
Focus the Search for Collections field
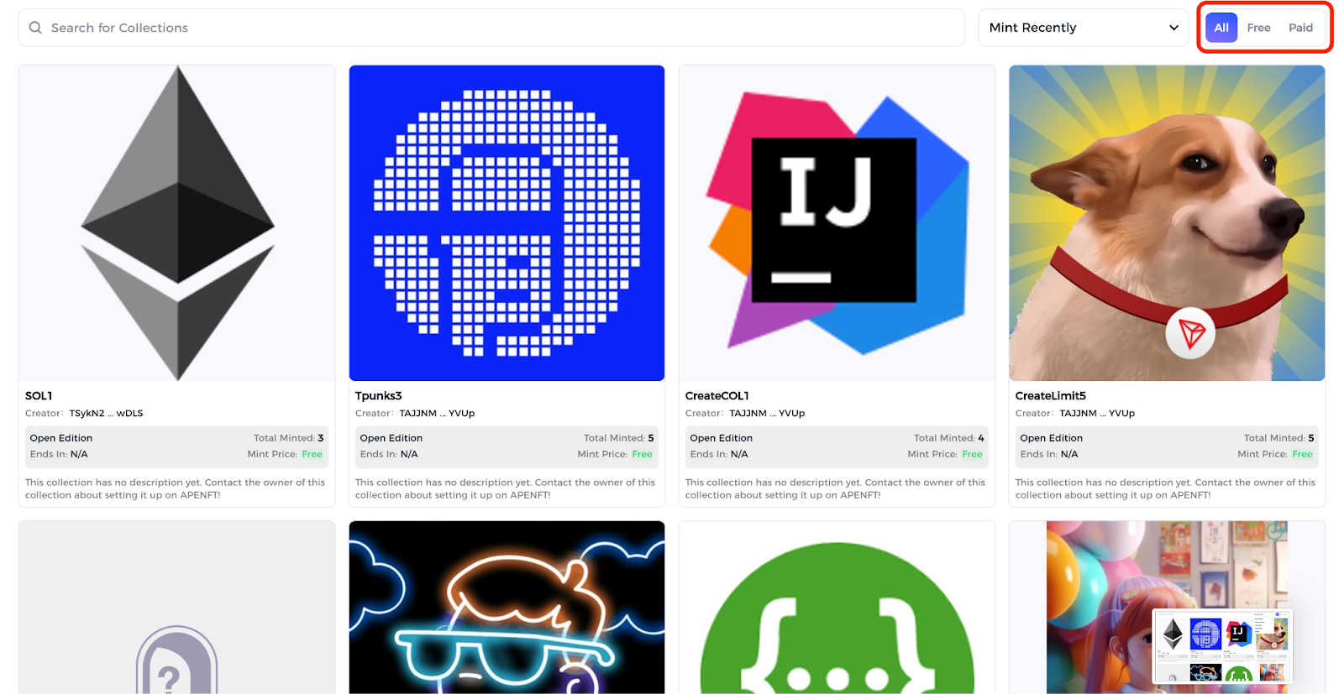coord(491,28)
